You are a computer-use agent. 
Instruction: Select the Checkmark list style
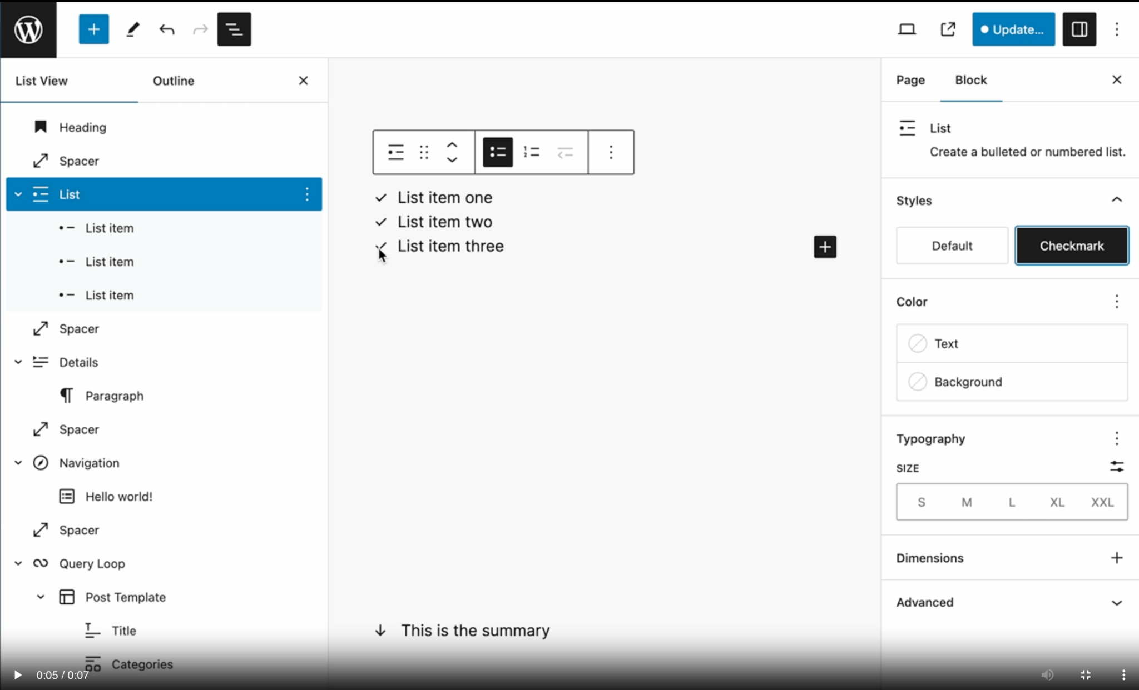1071,245
